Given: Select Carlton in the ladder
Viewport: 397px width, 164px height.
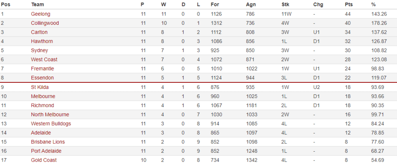Looking at the screenshot, I should tap(39, 32).
